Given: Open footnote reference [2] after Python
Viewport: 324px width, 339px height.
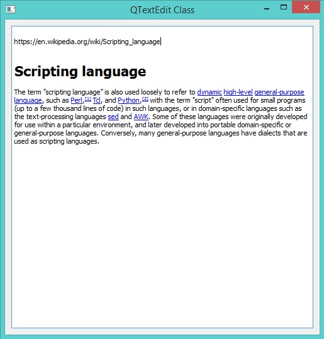Looking at the screenshot, I should click(145, 99).
